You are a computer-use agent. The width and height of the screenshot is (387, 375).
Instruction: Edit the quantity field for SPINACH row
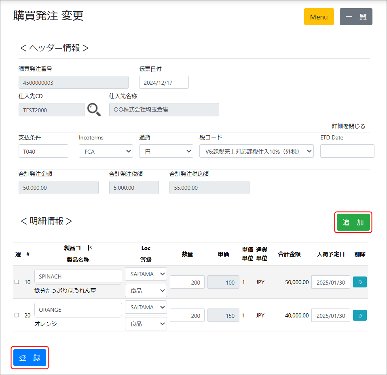pyautogui.click(x=187, y=282)
